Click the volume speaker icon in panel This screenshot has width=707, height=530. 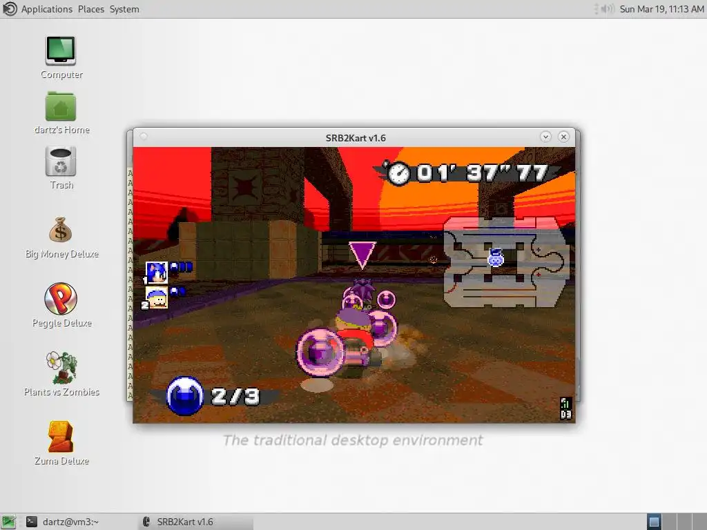[608, 9]
